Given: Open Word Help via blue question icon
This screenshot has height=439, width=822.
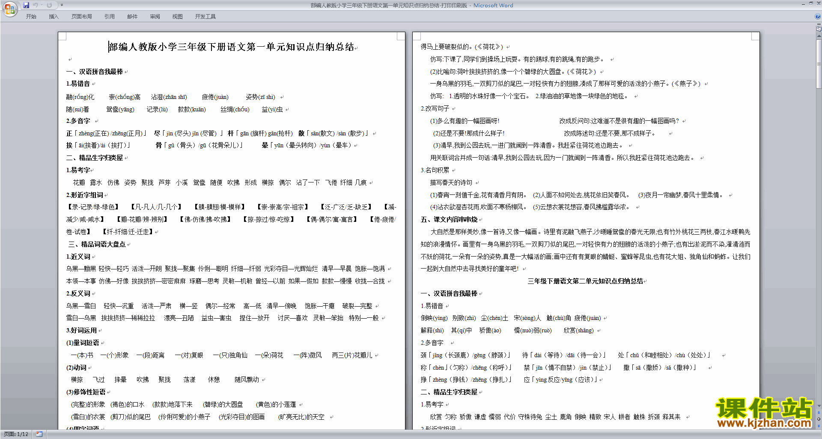Looking at the screenshot, I should (818, 16).
